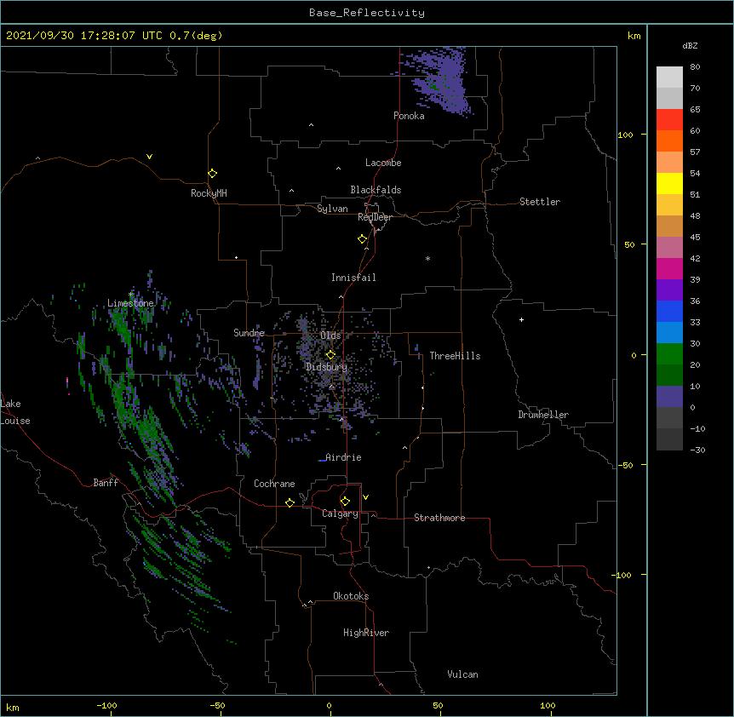
Task: Pick the light blue 30-33 dBZ legend swatch
Action: pyautogui.click(x=669, y=332)
